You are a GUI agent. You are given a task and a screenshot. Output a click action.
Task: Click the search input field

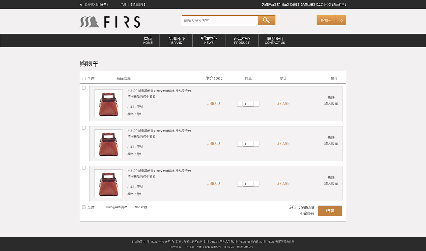point(220,20)
